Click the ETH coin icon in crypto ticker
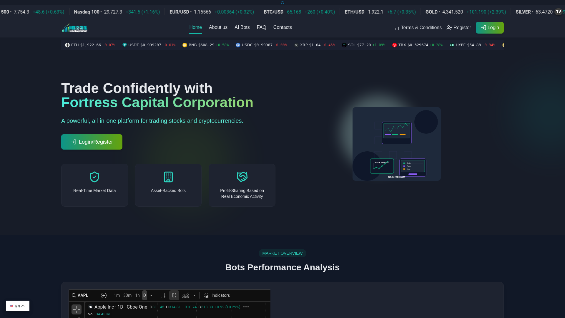The height and width of the screenshot is (318, 565). [x=67, y=45]
